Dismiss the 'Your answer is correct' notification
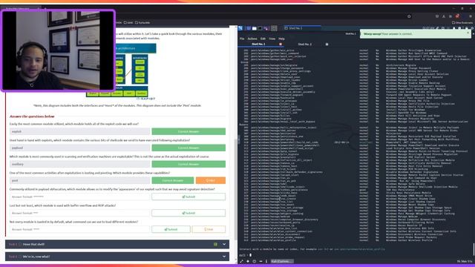The width and height of the screenshot is (475, 267). point(468,33)
